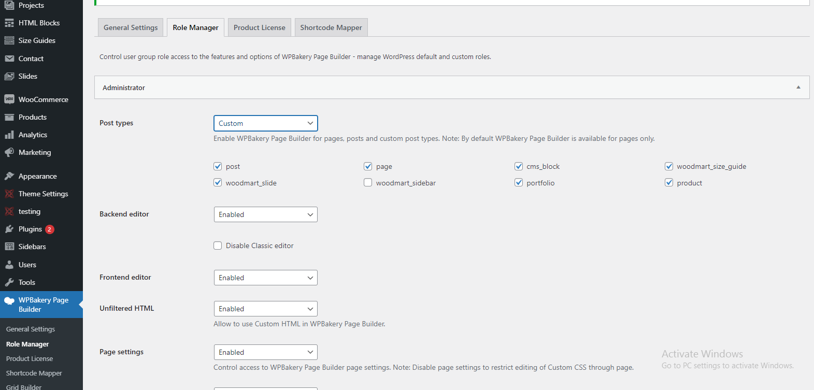Open the Product License tab
Image resolution: width=814 pixels, height=390 pixels.
tap(259, 27)
